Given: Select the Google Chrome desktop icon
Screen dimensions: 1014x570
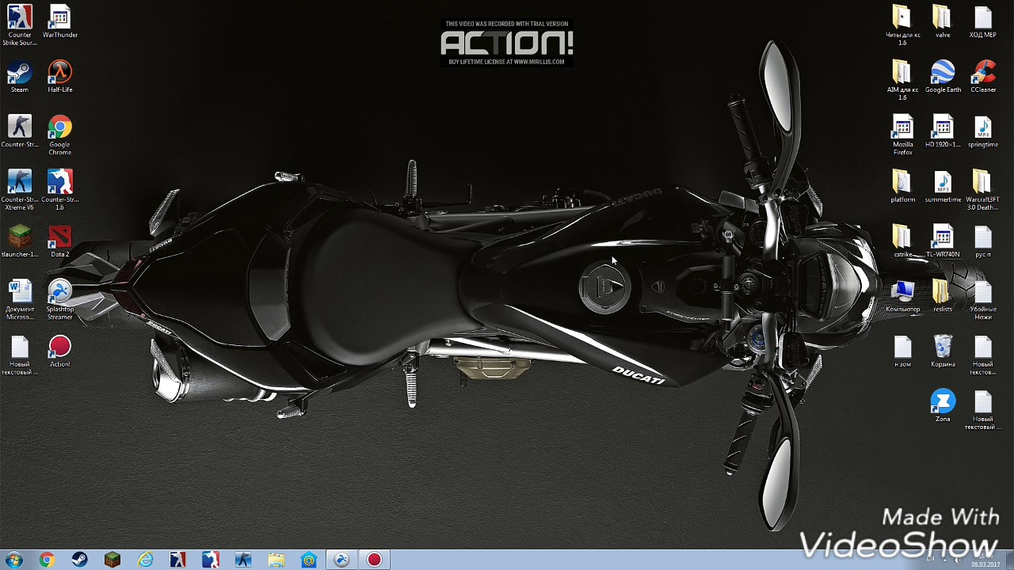Looking at the screenshot, I should [x=60, y=135].
